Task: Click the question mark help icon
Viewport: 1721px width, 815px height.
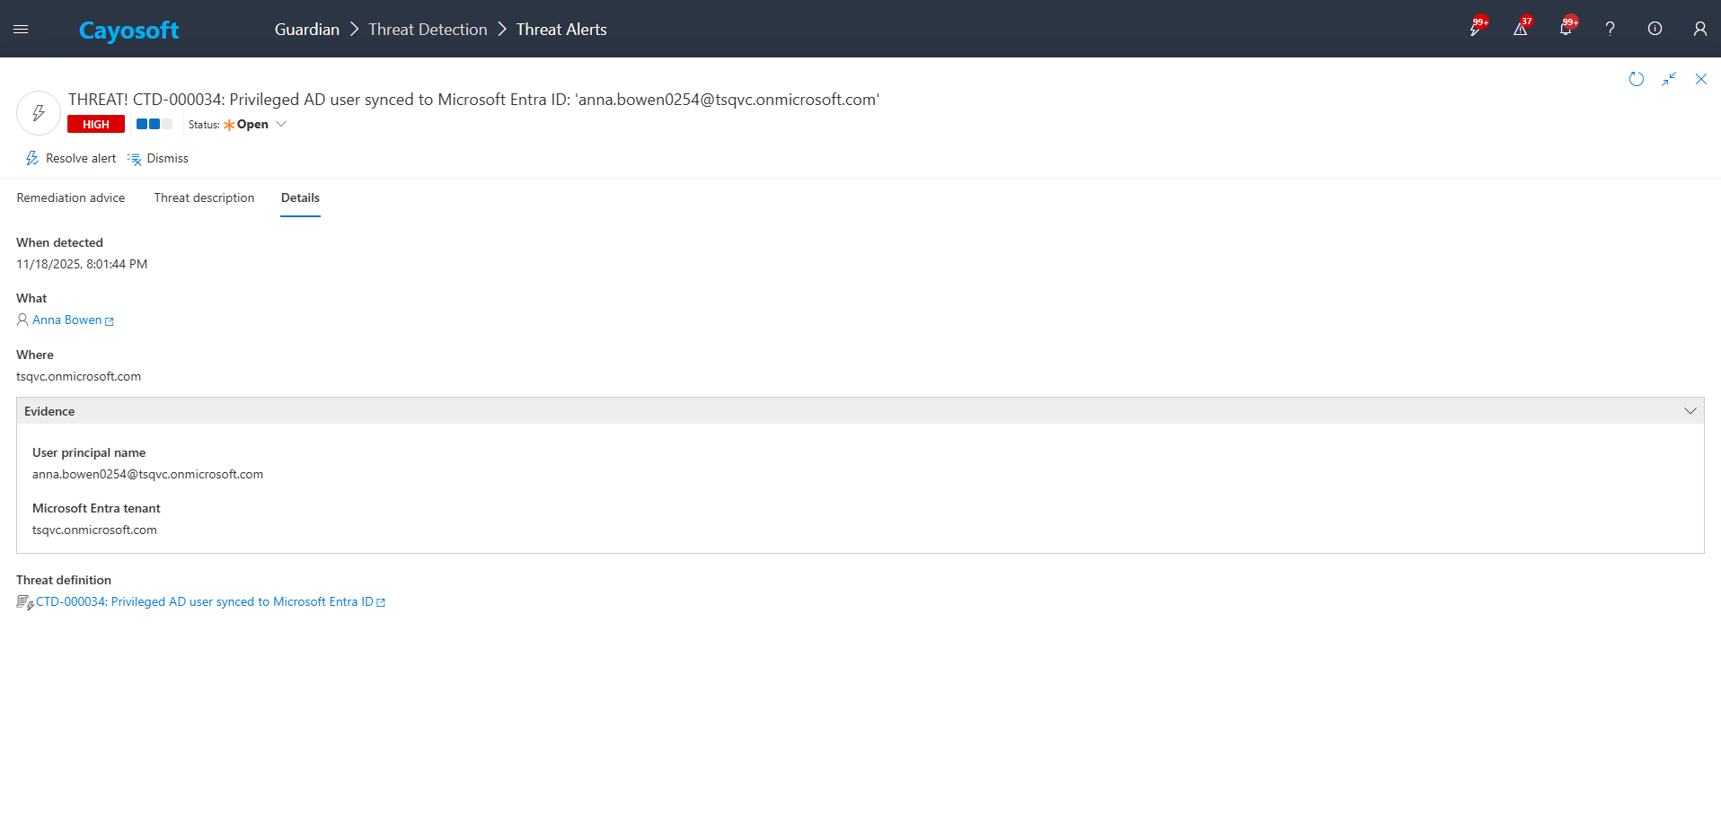Action: [x=1611, y=29]
